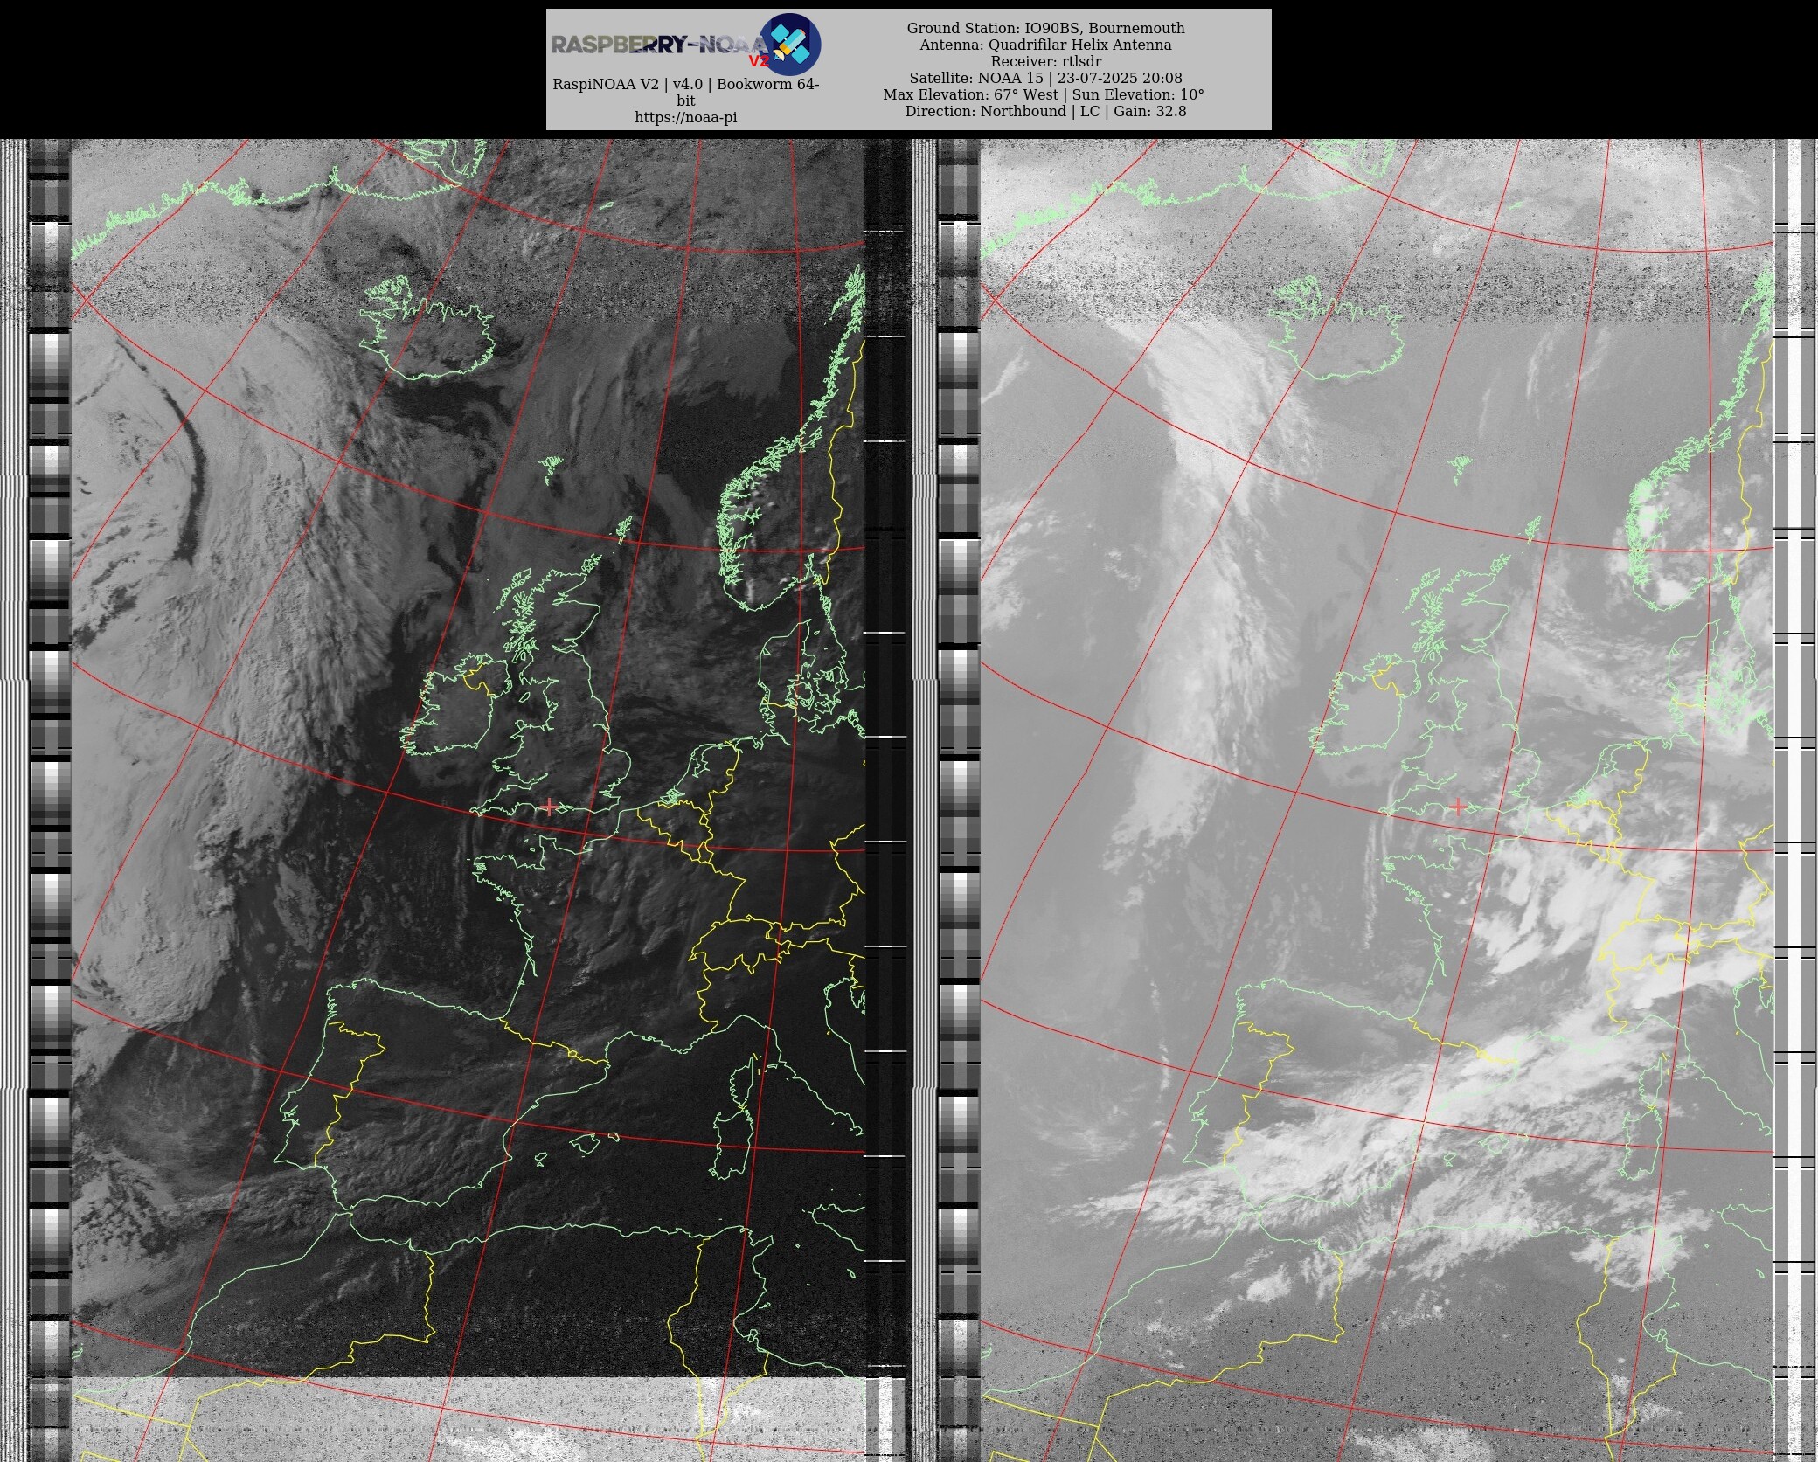Click the Raspberry-NOAA V2 logo
Image resolution: width=1818 pixels, height=1462 pixels.
pyautogui.click(x=685, y=45)
